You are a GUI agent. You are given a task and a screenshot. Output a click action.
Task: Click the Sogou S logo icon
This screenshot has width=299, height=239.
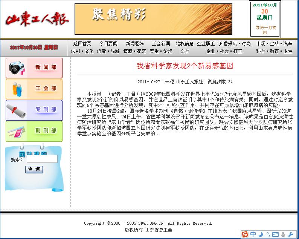245,234
